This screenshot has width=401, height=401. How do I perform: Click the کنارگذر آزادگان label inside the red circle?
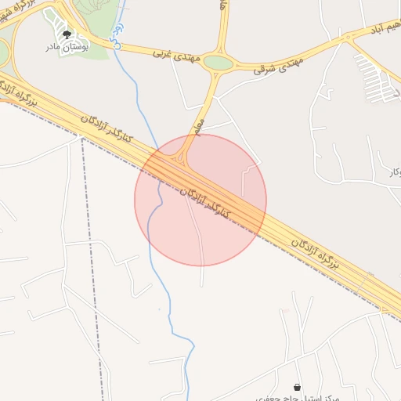coord(205,203)
